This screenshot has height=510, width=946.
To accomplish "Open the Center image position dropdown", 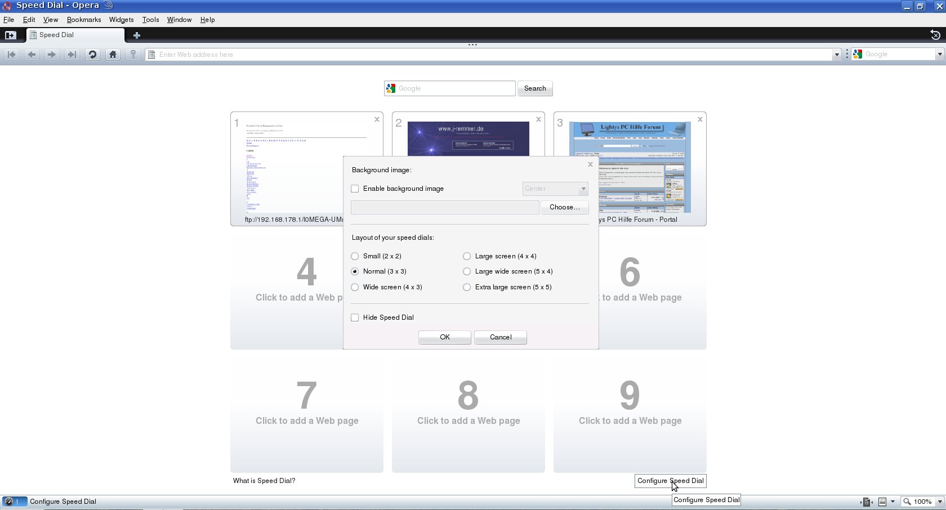I will click(x=555, y=189).
